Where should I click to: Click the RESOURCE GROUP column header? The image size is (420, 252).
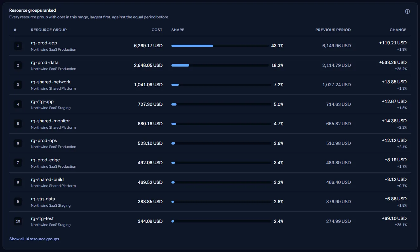click(x=49, y=30)
